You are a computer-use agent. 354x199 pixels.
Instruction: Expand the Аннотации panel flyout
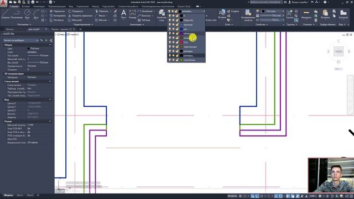pos(137,24)
